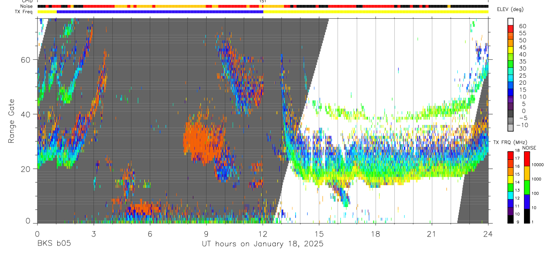Select the blue segment of the TX Freq bar

point(160,12)
